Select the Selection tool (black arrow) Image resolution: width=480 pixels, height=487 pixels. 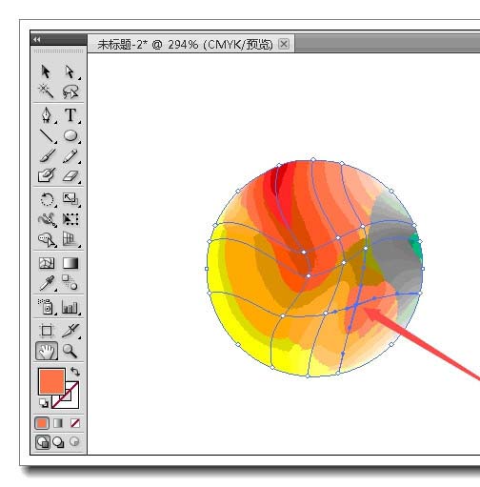pos(46,71)
